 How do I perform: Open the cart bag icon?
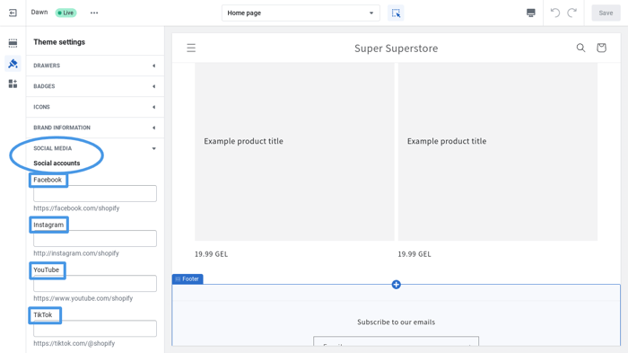(x=601, y=49)
